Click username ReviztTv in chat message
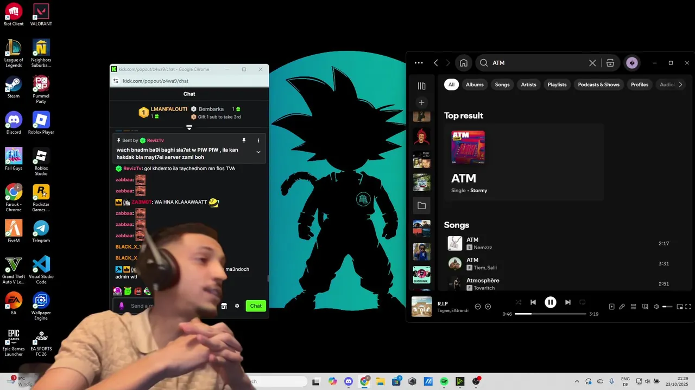 tap(132, 168)
